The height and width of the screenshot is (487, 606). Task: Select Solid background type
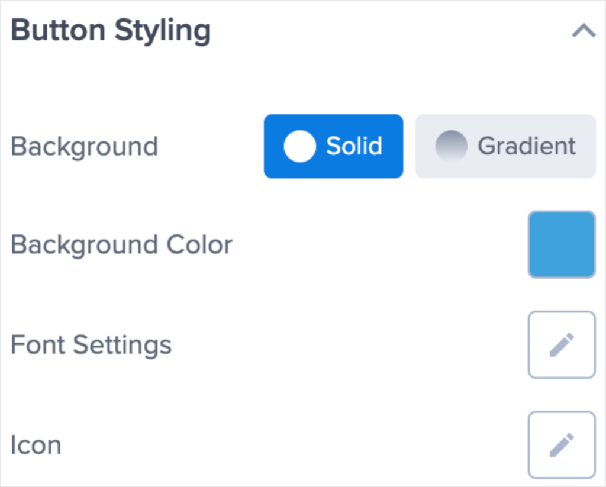tap(333, 146)
